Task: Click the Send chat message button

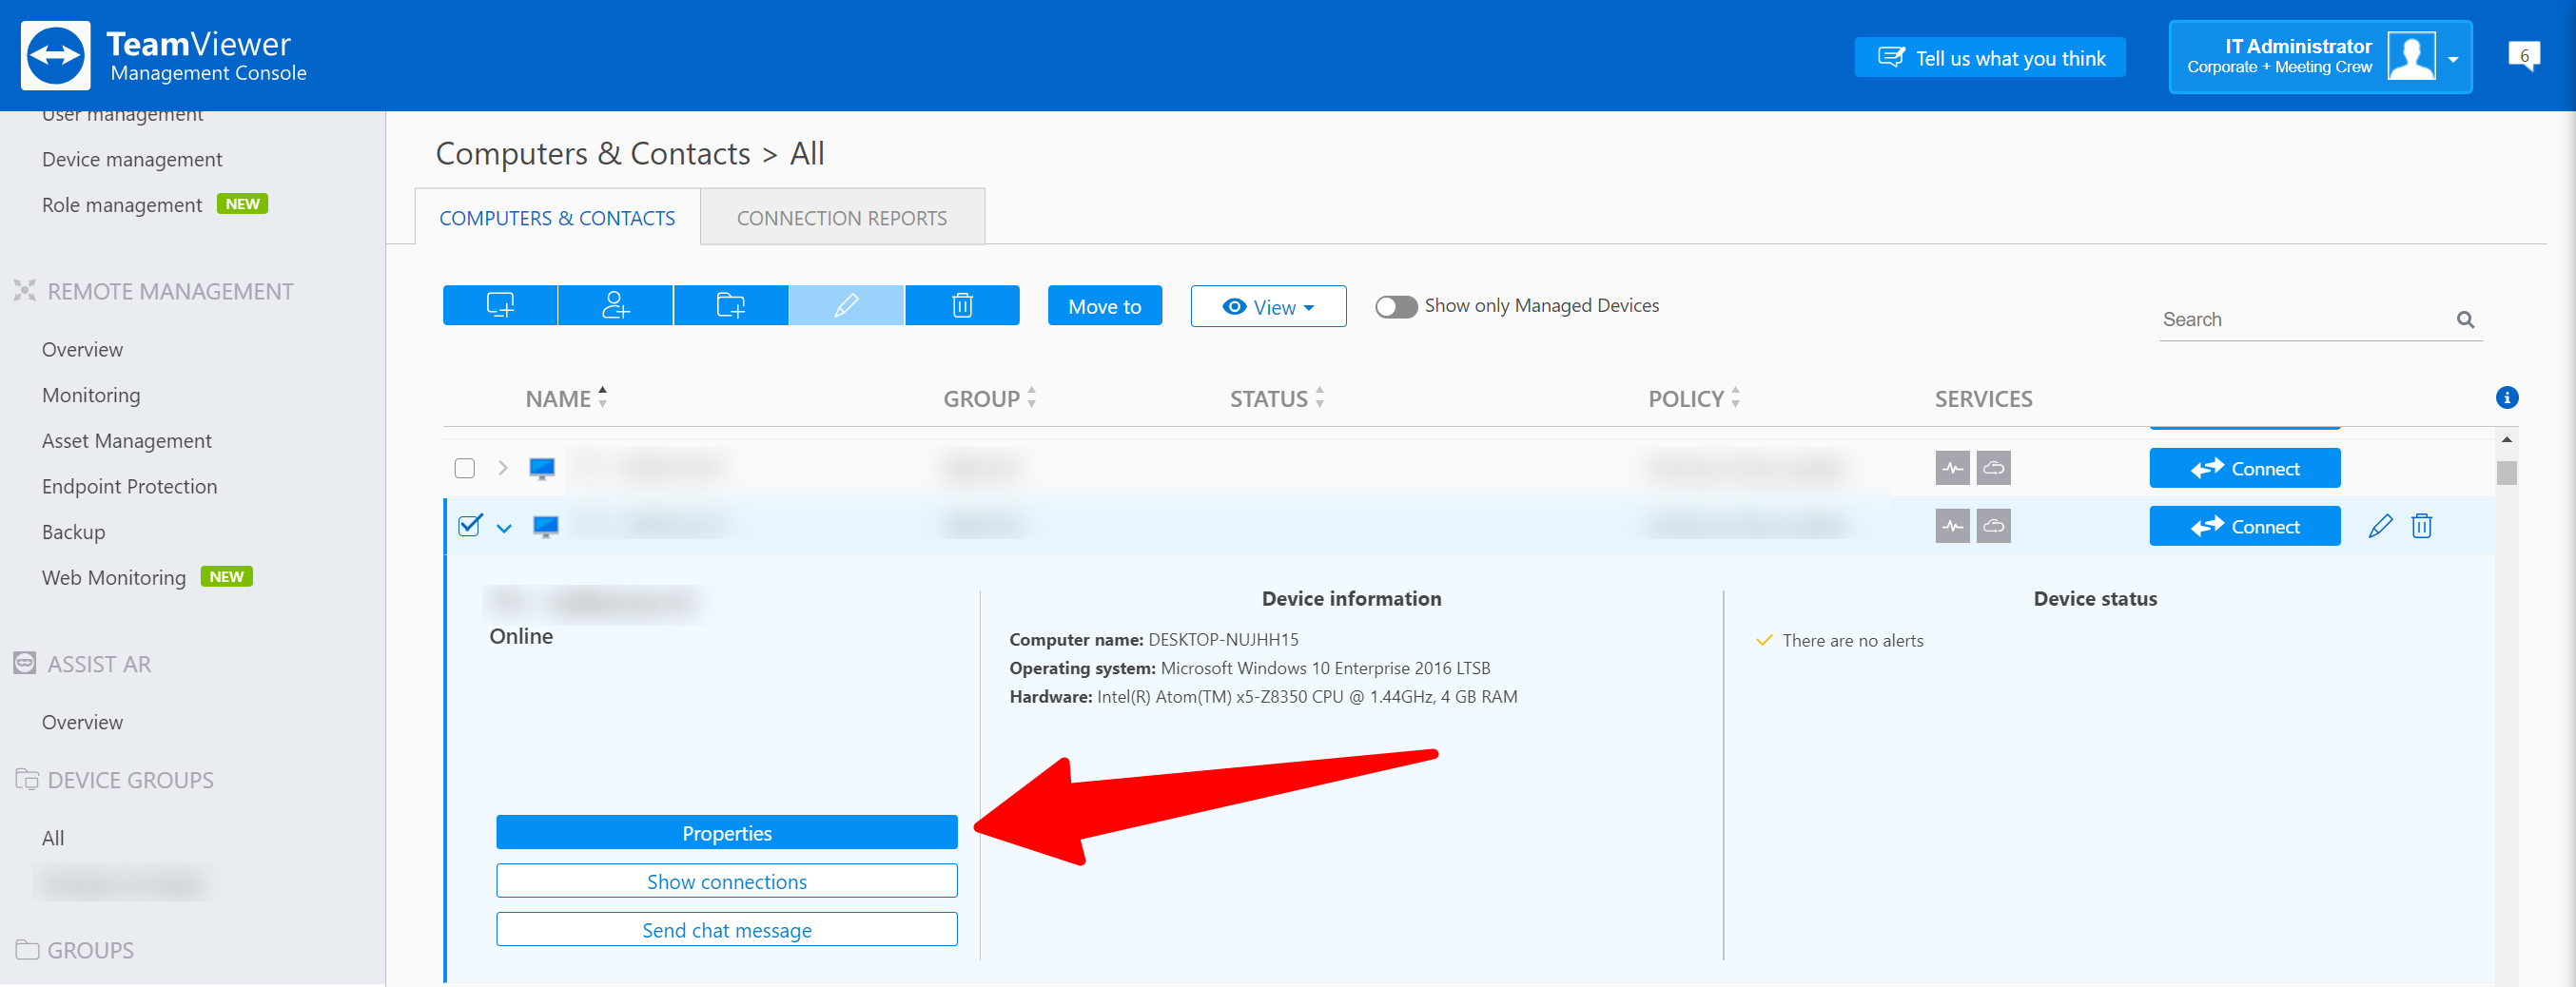Action: click(727, 929)
